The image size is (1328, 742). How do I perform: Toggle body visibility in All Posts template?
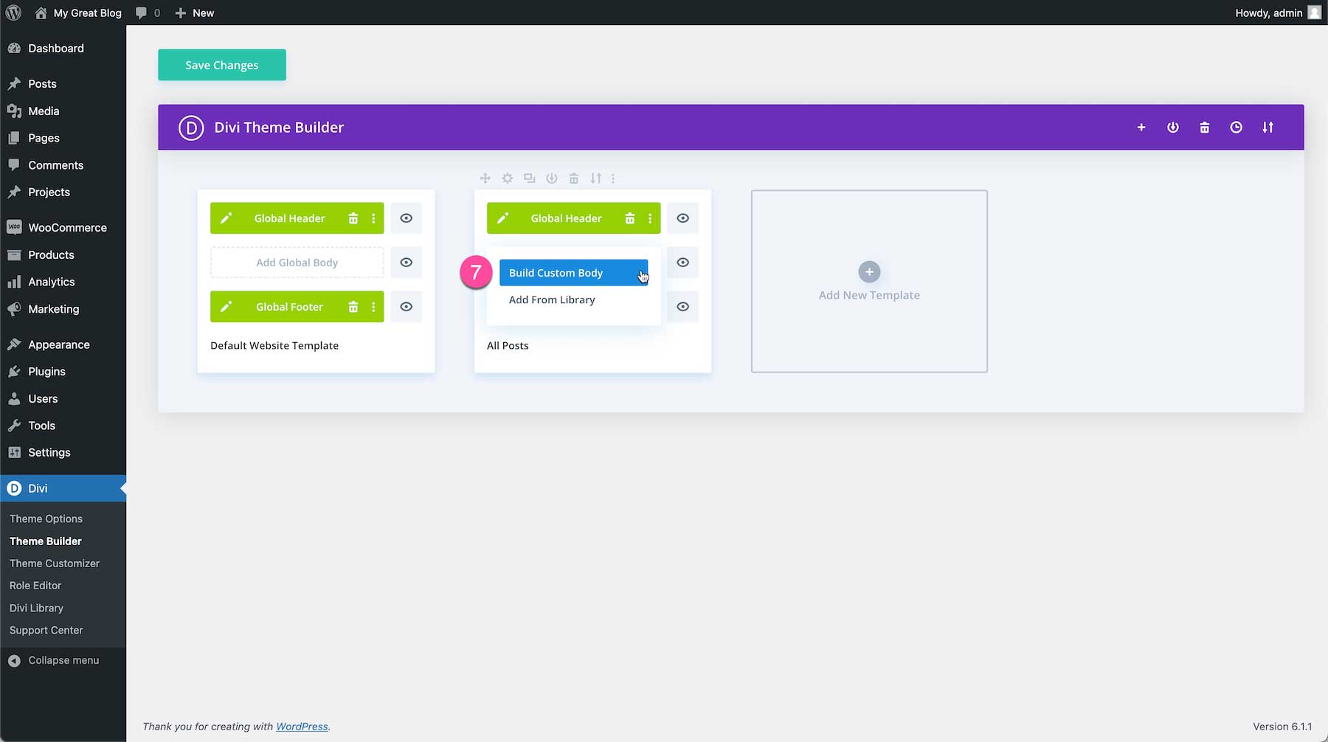click(x=683, y=263)
